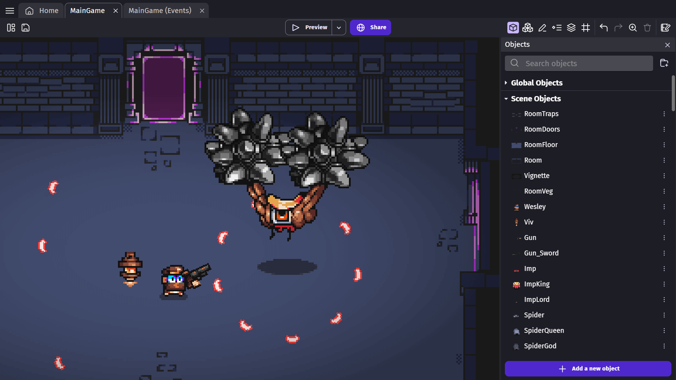Expand the Scene Objects section
676x380 pixels.
pos(506,99)
